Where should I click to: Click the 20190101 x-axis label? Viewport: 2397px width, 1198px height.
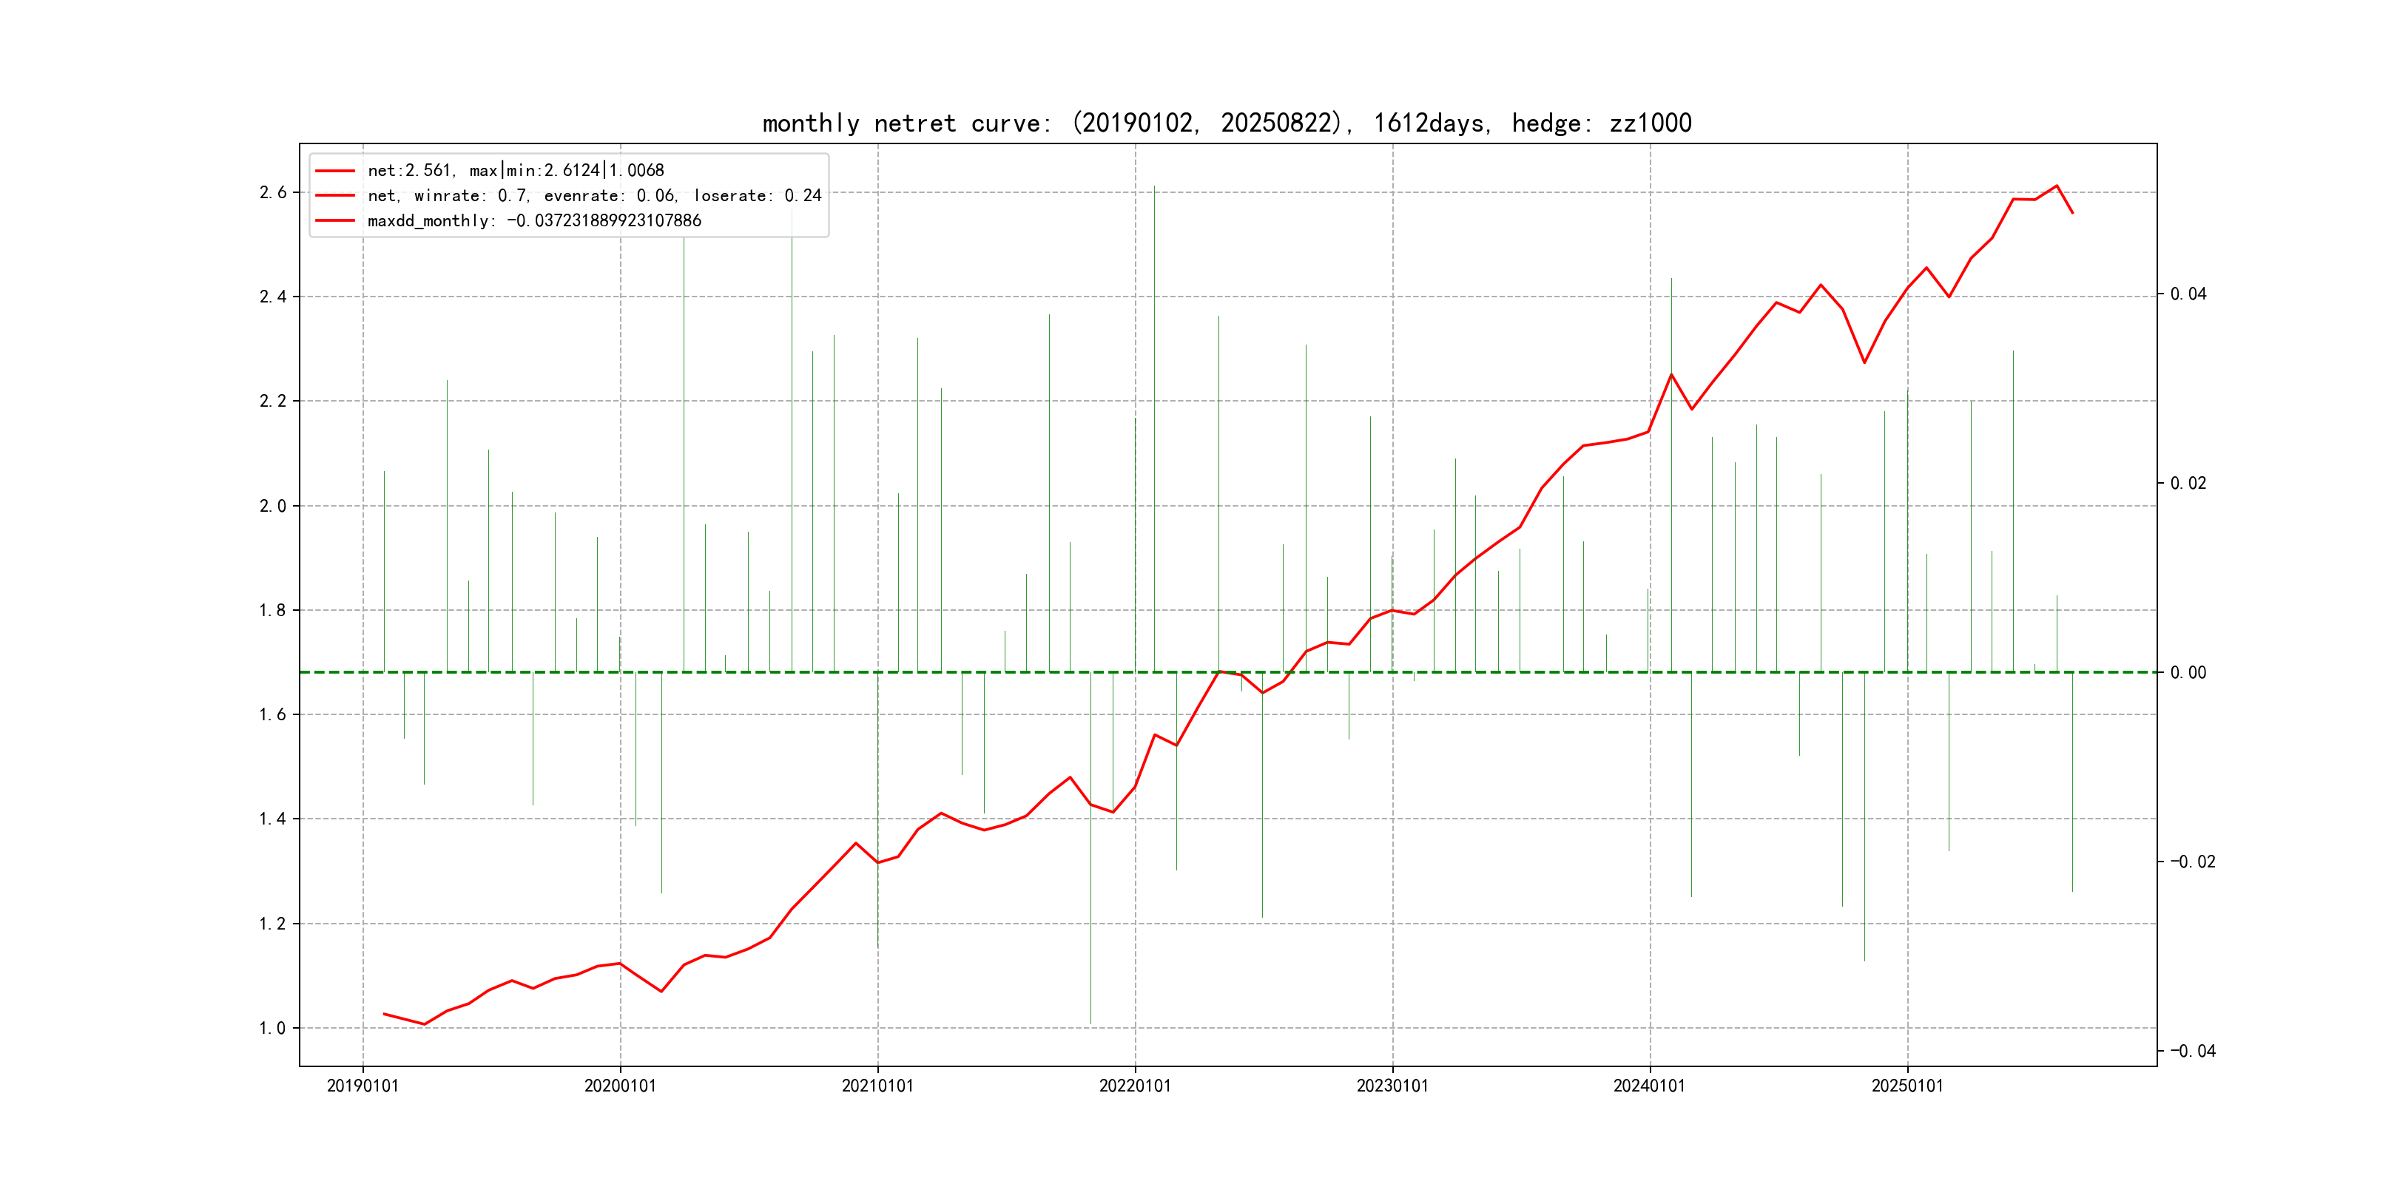(x=363, y=1086)
